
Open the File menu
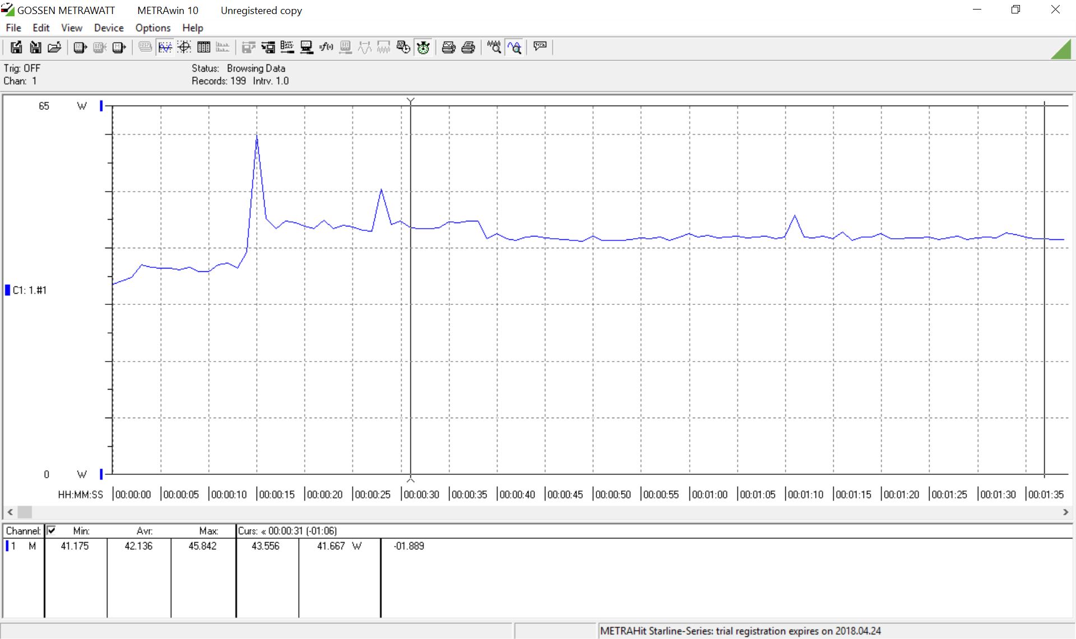[x=13, y=28]
